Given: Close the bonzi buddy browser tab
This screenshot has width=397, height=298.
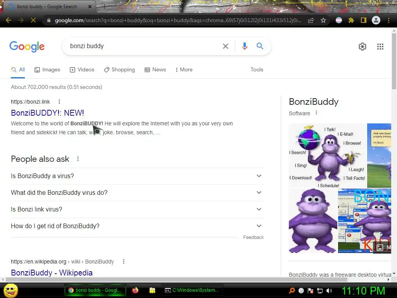Looking at the screenshot, I should 90,7.
